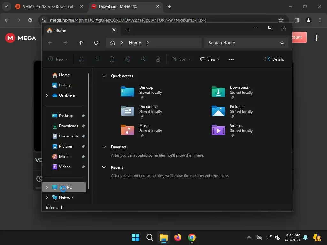
Task: Open the Sort dropdown menu
Action: 181,59
